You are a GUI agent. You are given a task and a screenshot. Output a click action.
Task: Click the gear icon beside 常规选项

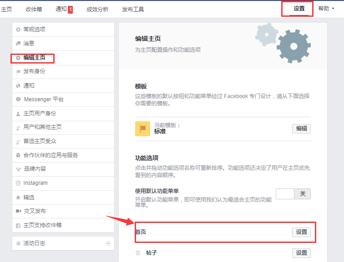click(x=18, y=30)
